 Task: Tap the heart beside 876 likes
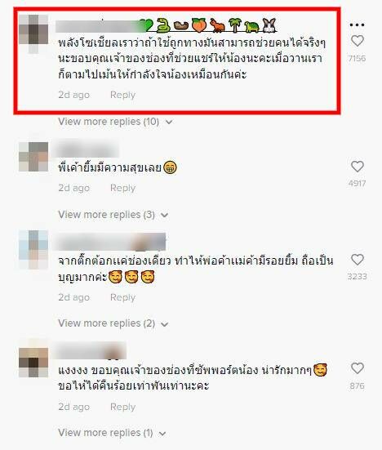click(x=358, y=368)
